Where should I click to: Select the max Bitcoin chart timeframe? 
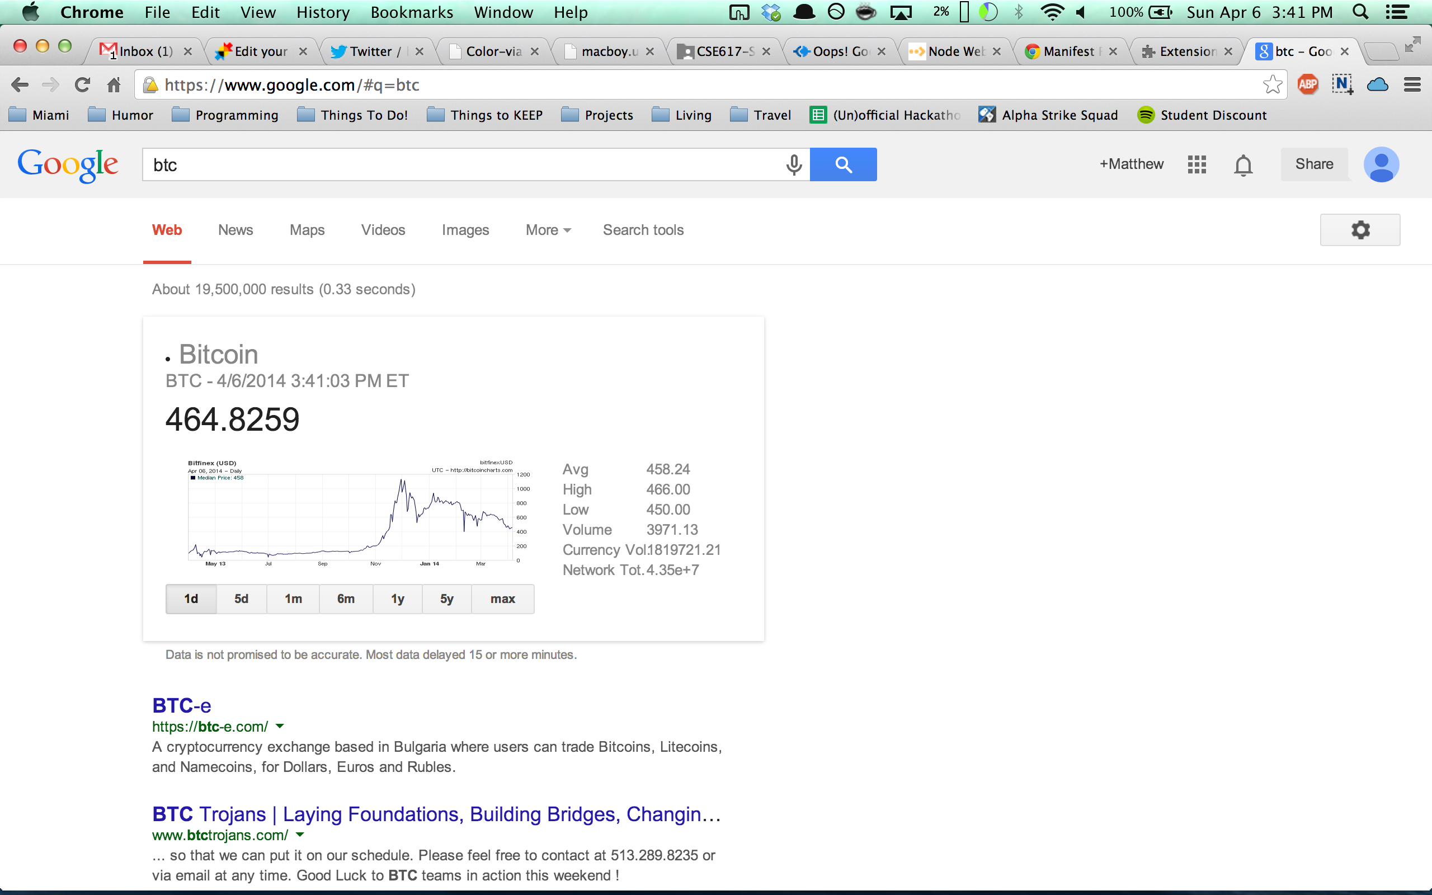(x=501, y=598)
